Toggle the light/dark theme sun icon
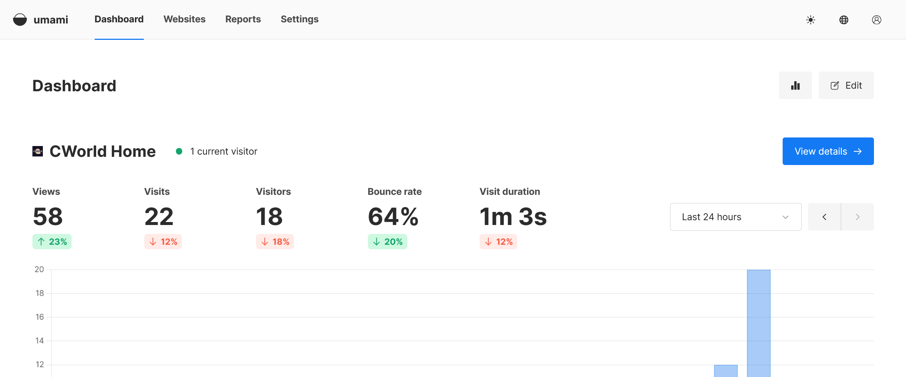This screenshot has width=906, height=377. pyautogui.click(x=811, y=20)
